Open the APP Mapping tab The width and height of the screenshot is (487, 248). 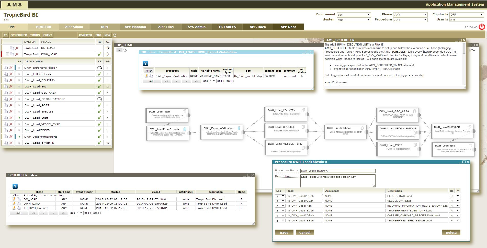click(135, 27)
